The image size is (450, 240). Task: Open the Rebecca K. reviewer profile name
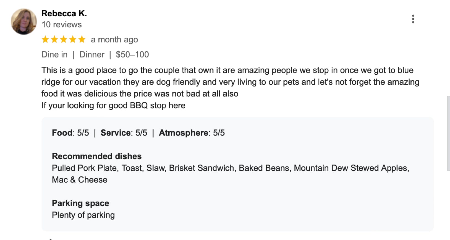click(x=64, y=13)
